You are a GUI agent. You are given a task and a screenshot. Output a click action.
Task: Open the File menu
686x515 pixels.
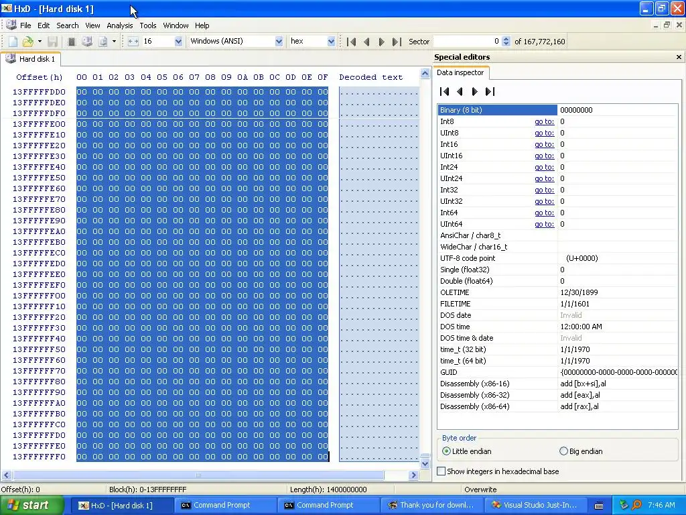(x=25, y=25)
